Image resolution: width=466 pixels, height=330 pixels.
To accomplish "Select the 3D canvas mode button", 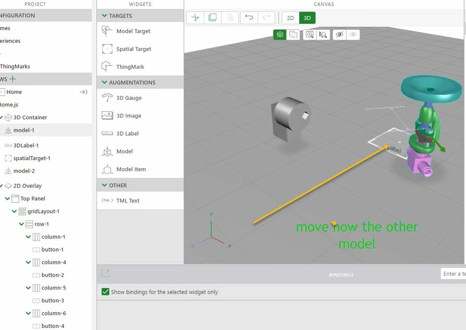I will 307,18.
